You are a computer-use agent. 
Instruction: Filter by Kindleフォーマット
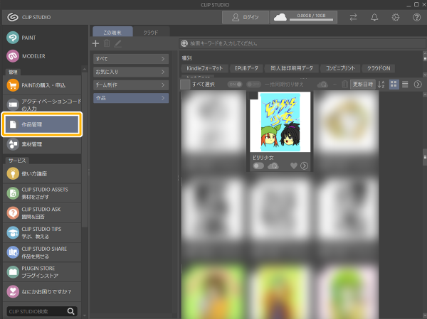click(204, 68)
